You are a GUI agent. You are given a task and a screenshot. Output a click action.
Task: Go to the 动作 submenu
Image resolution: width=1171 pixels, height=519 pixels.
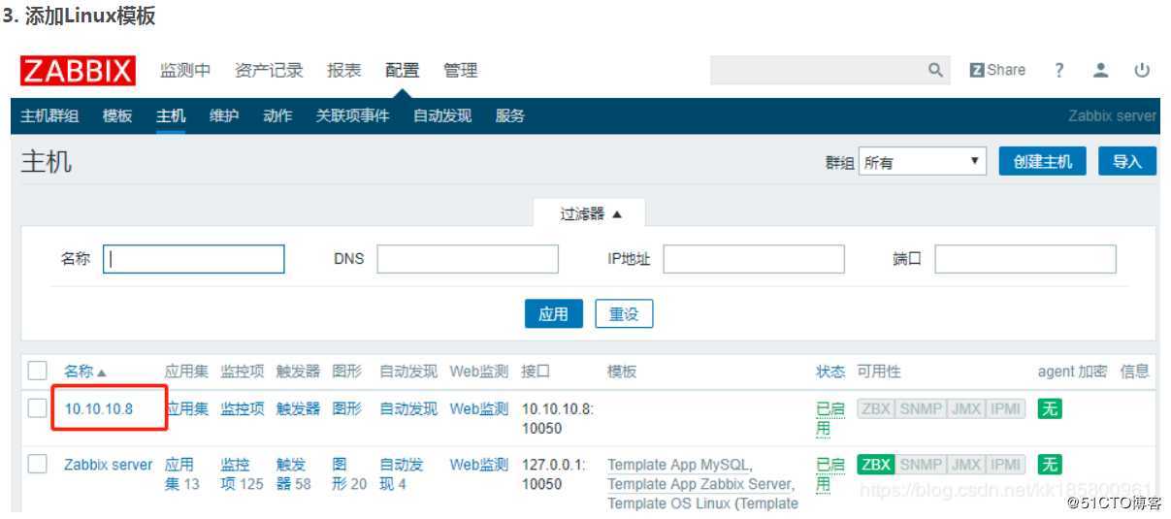tap(277, 115)
